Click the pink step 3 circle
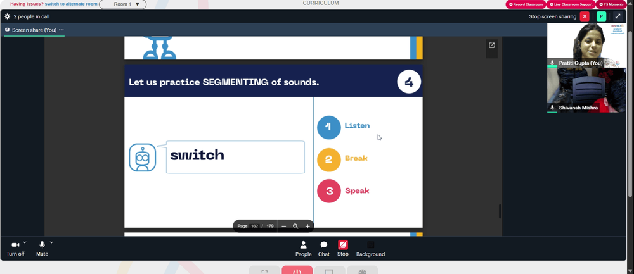634x274 pixels. coord(328,191)
